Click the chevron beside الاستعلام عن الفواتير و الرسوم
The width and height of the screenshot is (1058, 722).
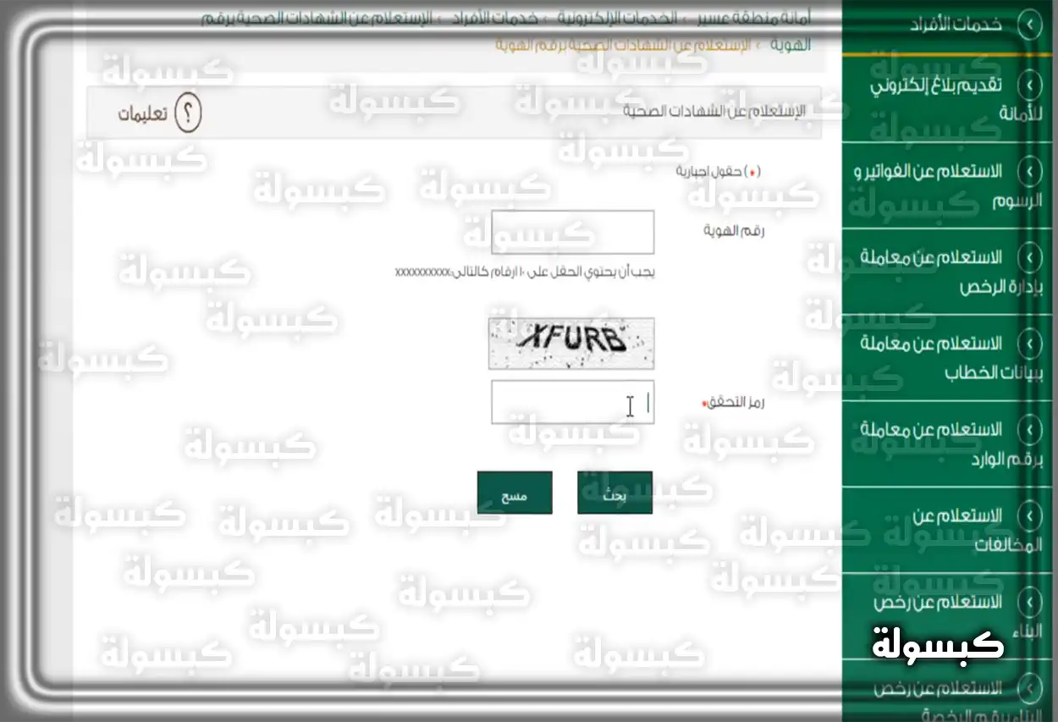click(1029, 172)
